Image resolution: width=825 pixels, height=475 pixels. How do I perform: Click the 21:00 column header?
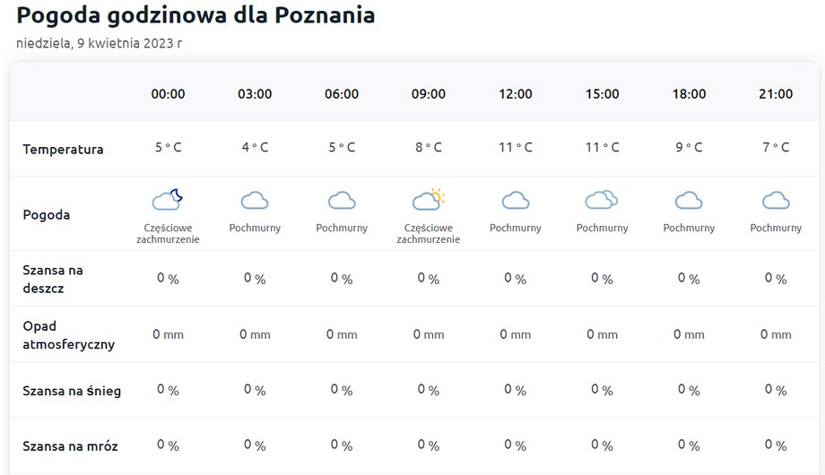pyautogui.click(x=776, y=94)
